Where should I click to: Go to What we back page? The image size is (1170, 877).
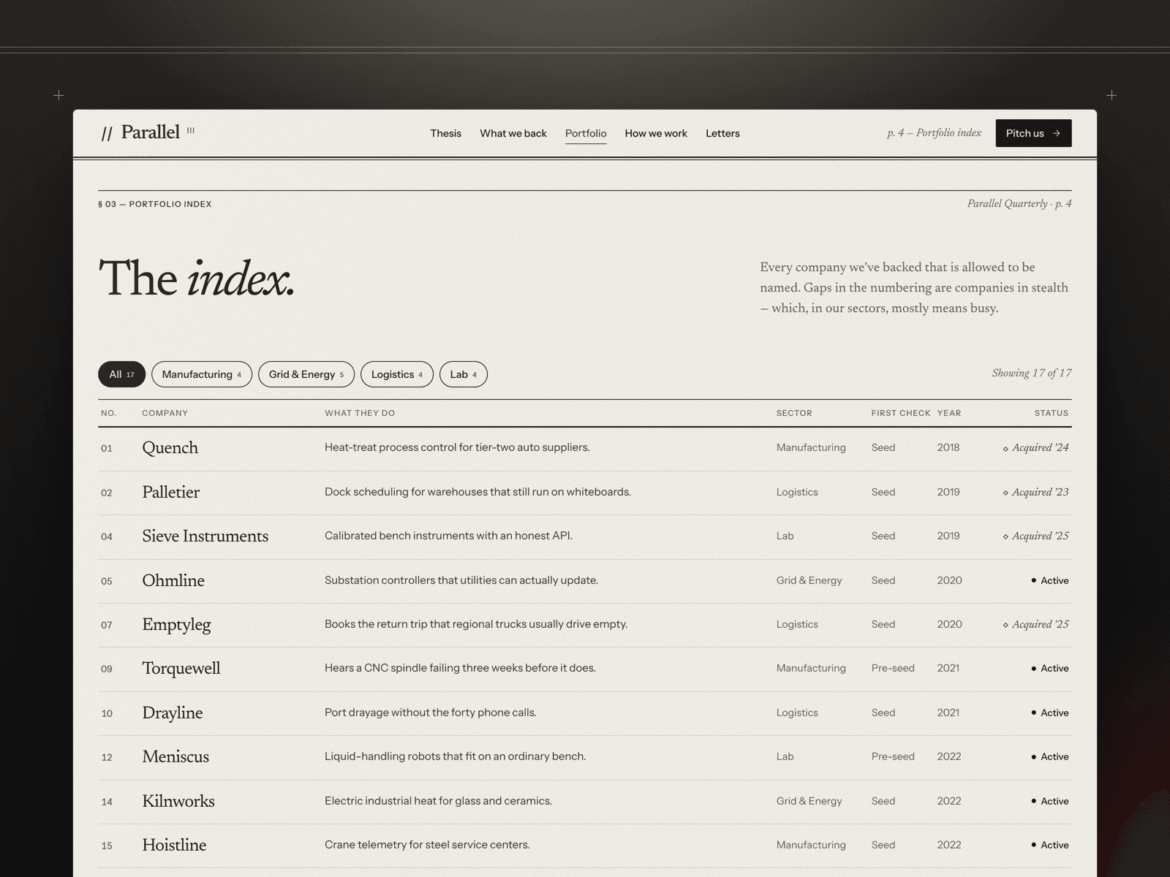pyautogui.click(x=513, y=133)
